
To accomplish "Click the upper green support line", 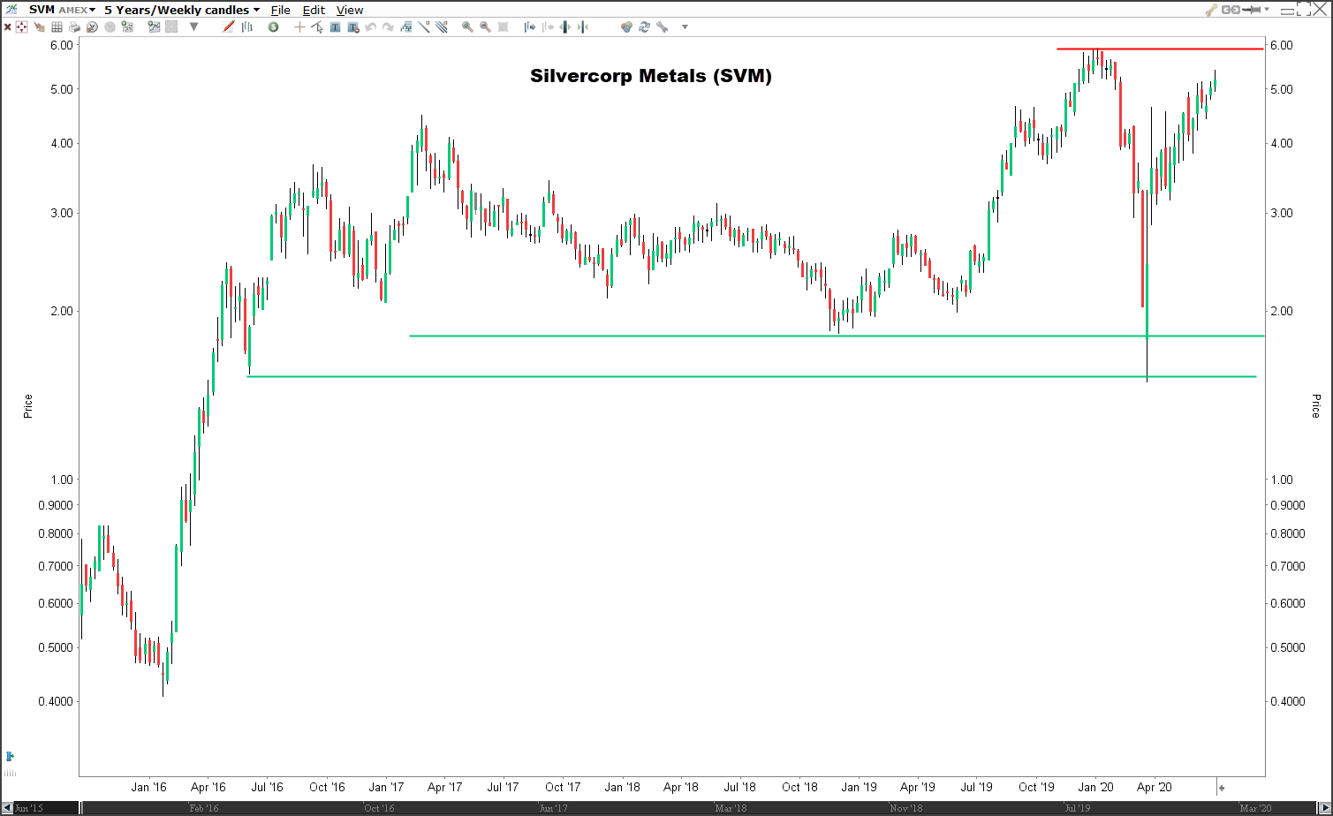I will (837, 336).
